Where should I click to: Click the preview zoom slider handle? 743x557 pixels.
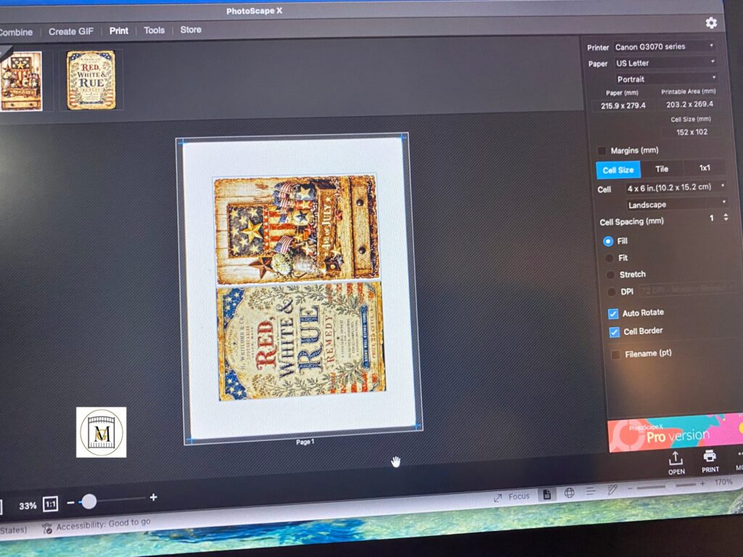point(89,501)
